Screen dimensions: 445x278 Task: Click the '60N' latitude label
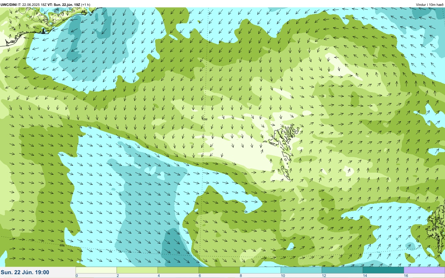[x=62, y=245]
